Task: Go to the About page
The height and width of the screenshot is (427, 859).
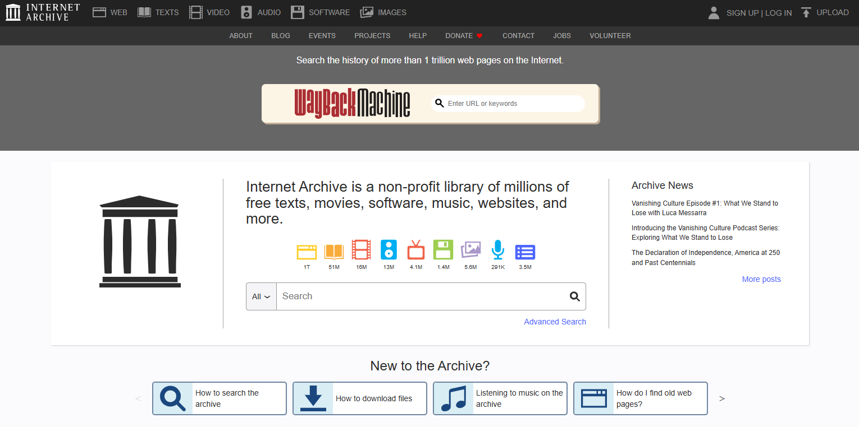Action: [241, 35]
